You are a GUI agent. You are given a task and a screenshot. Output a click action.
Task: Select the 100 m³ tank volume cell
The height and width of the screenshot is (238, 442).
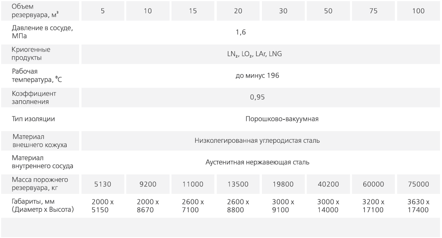[x=418, y=11]
